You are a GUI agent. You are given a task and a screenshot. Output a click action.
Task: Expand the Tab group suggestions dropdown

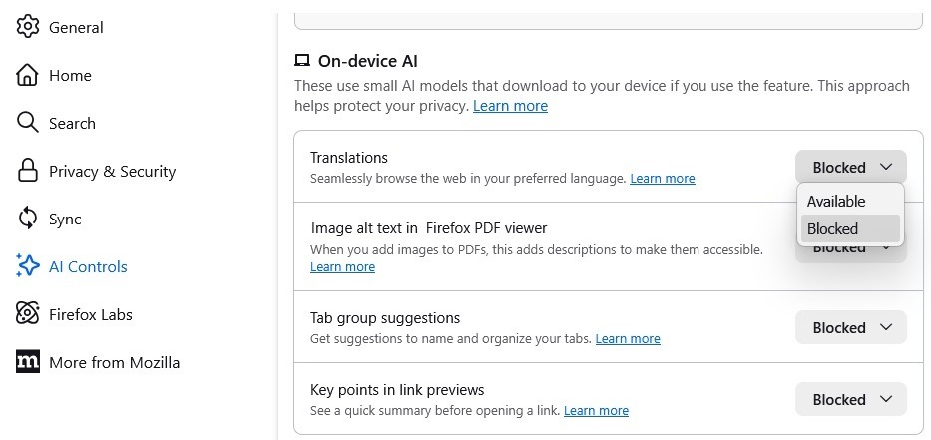click(x=850, y=327)
